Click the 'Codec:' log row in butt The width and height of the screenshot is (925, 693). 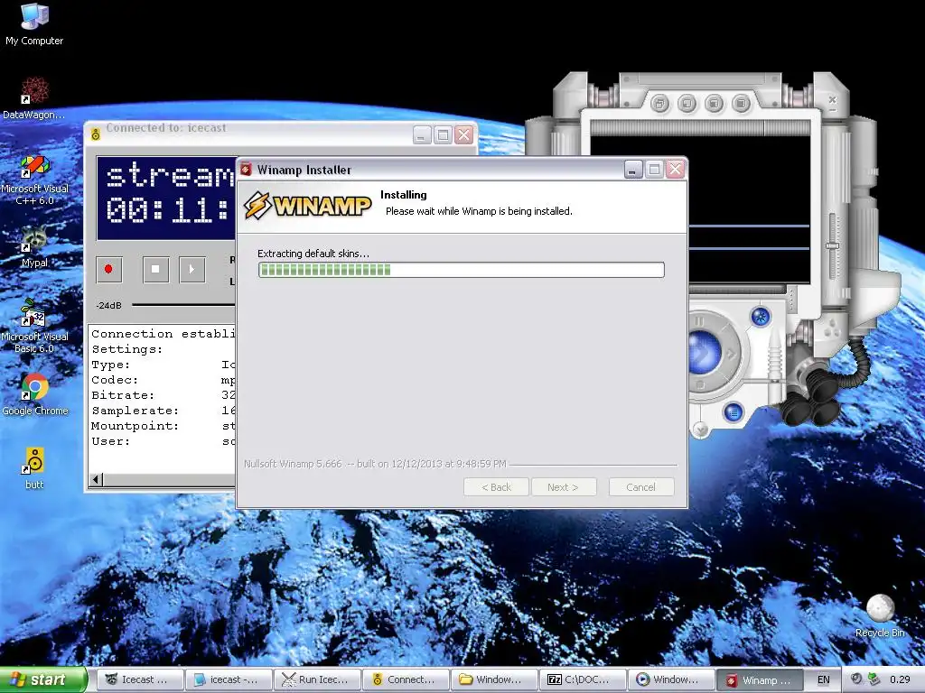coord(163,380)
